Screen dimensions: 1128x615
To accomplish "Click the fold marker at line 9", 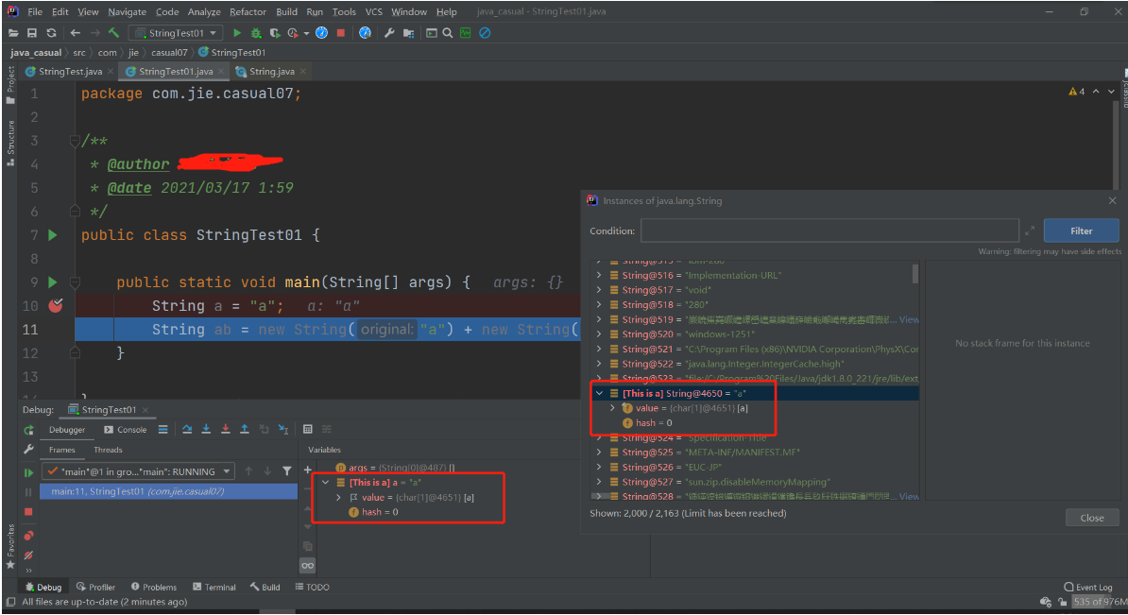I will 75,282.
